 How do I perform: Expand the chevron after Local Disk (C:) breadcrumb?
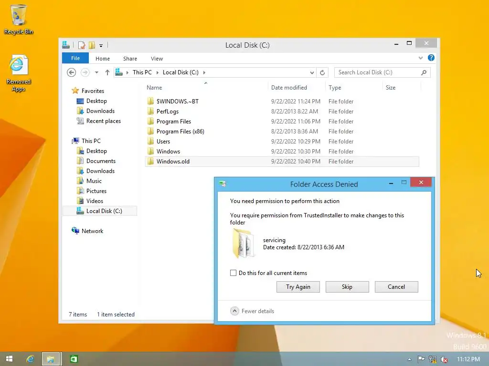(204, 72)
